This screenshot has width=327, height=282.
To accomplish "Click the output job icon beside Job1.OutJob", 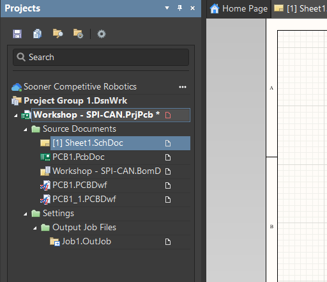I will click(55, 242).
